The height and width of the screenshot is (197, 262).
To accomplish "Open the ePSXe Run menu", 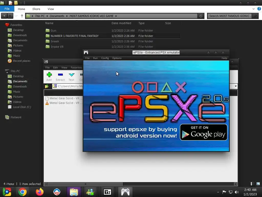I will (95, 58).
